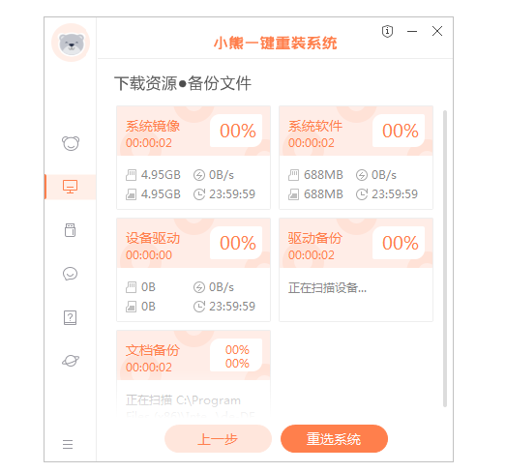The image size is (506, 472).
Task: Click the 文档备份 card title
Action: pyautogui.click(x=153, y=350)
